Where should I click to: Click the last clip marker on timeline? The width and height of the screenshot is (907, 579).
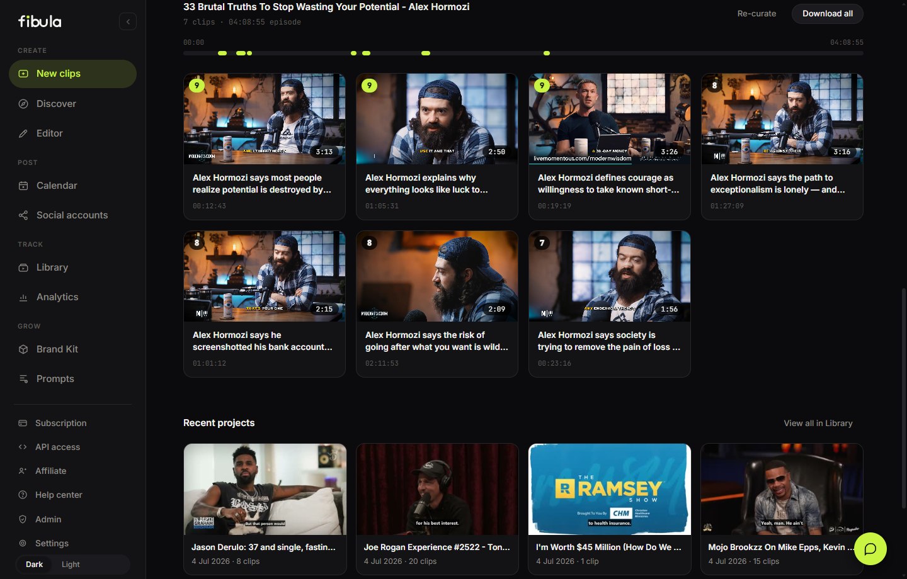pyautogui.click(x=547, y=53)
